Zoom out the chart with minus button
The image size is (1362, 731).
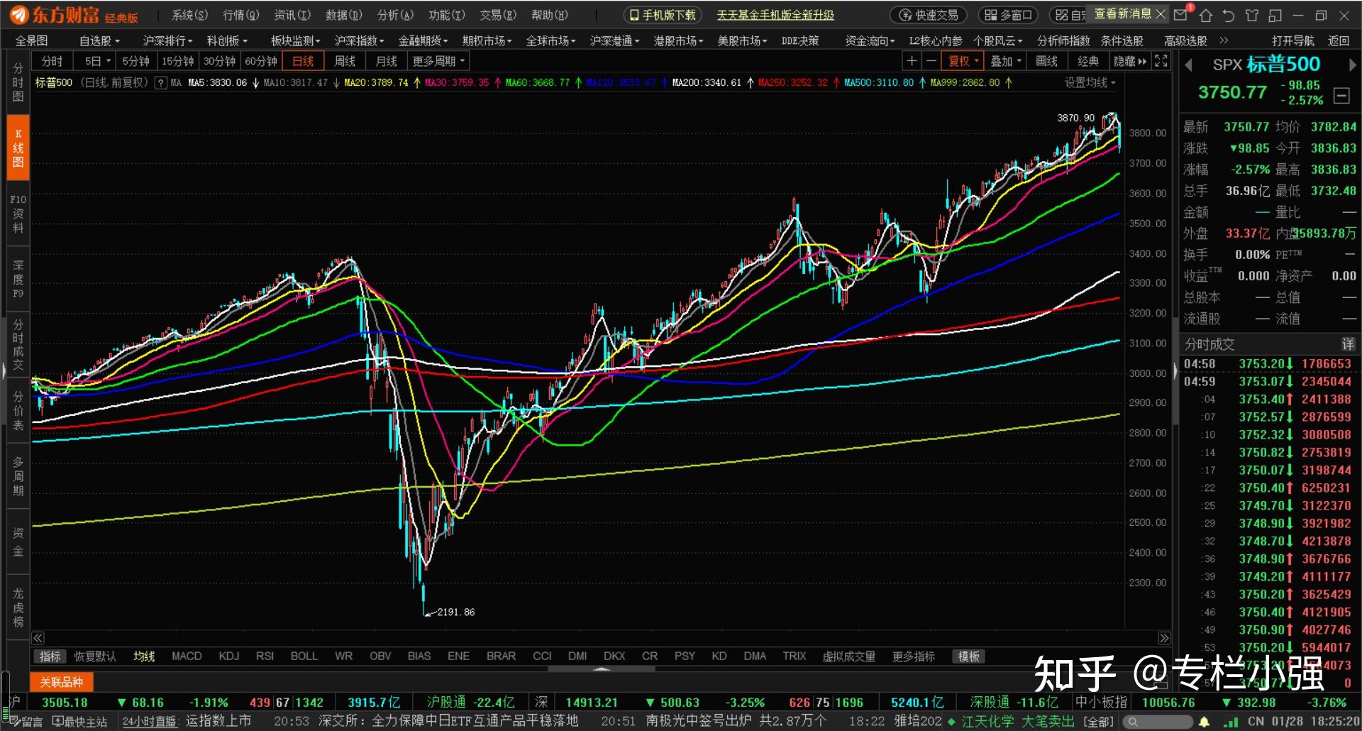pos(931,61)
